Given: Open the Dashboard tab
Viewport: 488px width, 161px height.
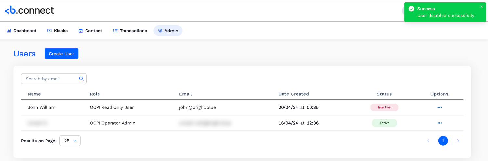Looking at the screenshot, I should click(21, 31).
